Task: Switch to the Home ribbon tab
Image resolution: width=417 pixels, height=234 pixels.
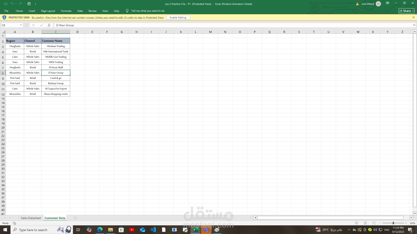Action: (19, 11)
